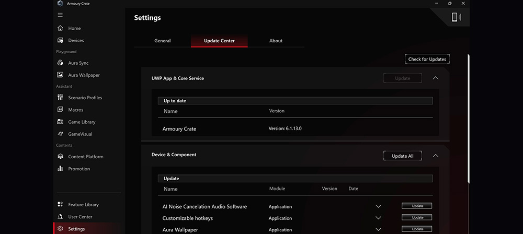The image size is (523, 234).
Task: Click the Module column header
Action: 277,189
